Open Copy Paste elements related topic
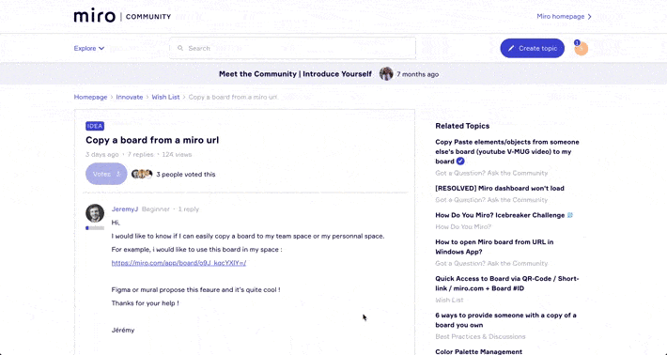Image resolution: width=667 pixels, height=355 pixels. [x=507, y=151]
